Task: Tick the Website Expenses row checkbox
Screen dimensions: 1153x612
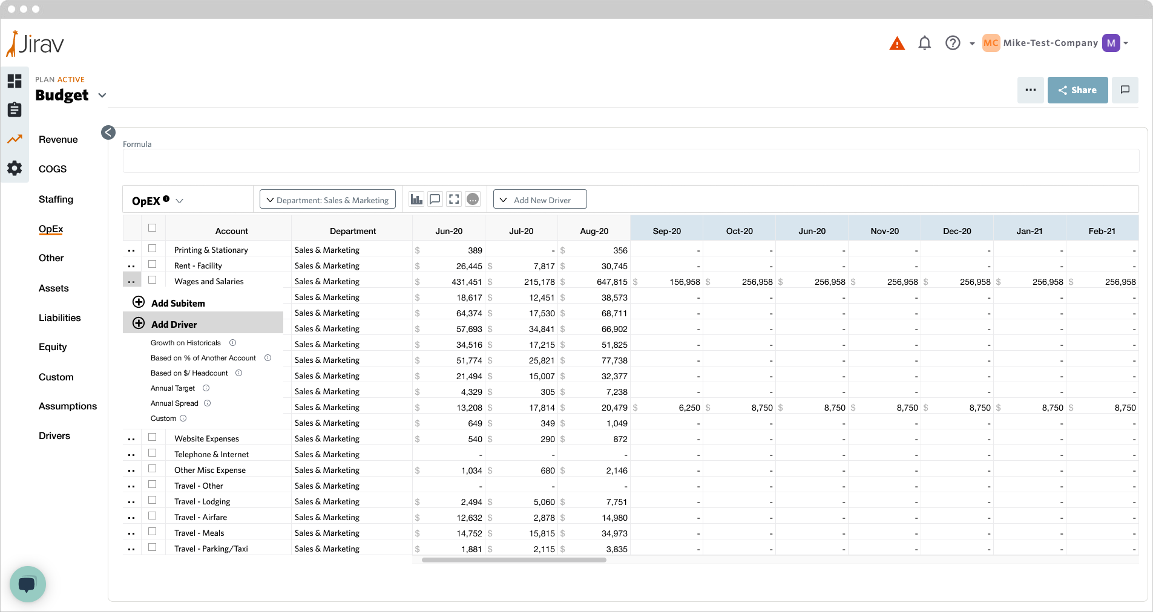Action: tap(153, 437)
